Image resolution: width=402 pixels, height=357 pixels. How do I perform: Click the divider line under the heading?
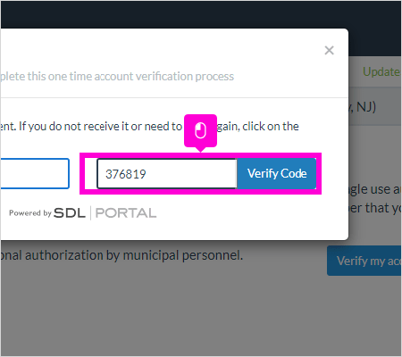click(174, 97)
